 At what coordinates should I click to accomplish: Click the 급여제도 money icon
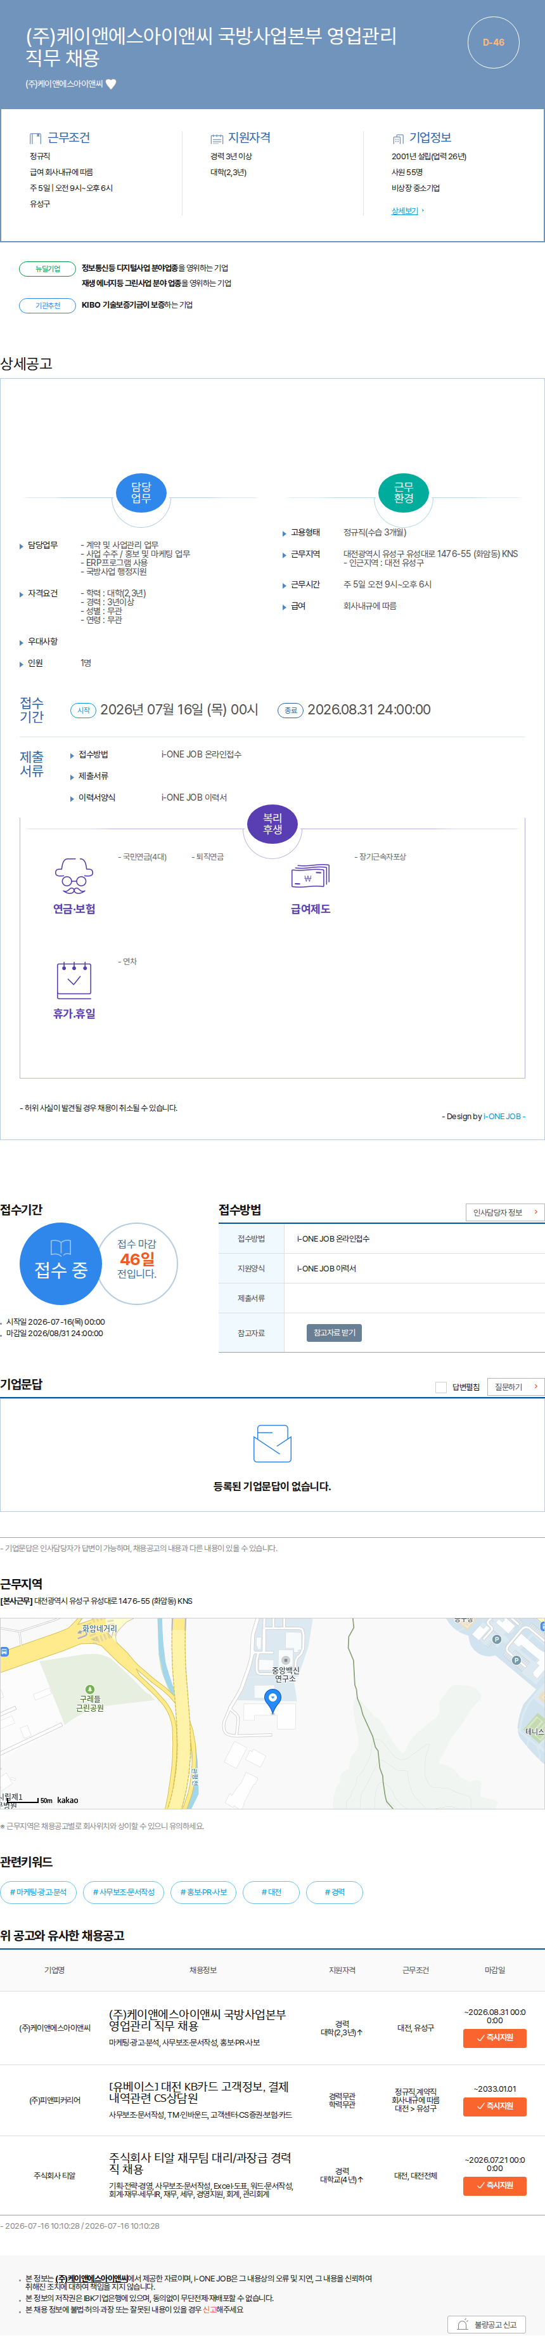[x=311, y=877]
